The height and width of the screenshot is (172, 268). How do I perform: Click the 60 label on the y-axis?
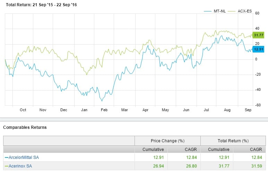pyautogui.click(x=257, y=13)
